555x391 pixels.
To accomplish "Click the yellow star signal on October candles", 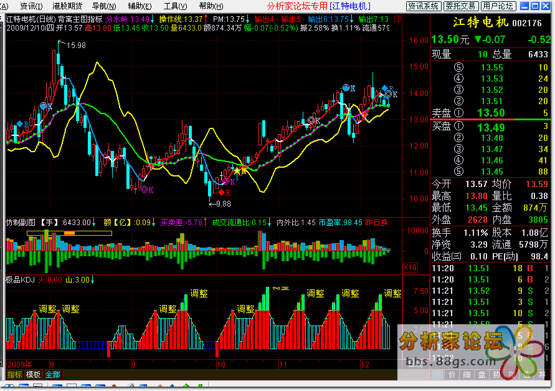I will (237, 171).
